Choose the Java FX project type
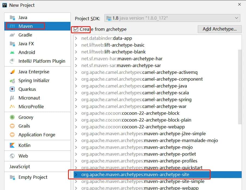This screenshot has height=190, width=246. [x=26, y=44]
